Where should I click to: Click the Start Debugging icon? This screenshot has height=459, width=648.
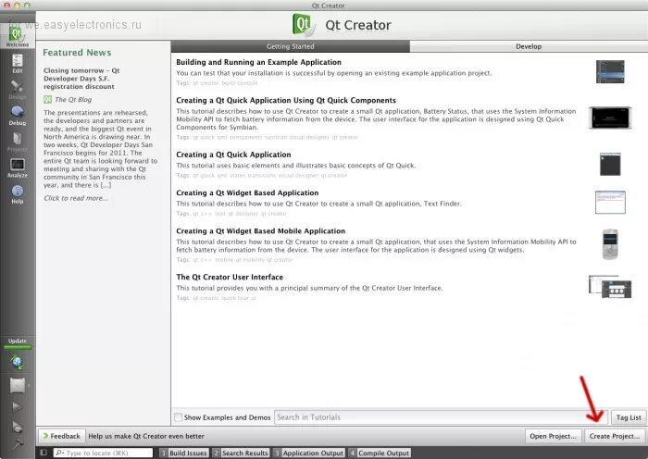[17, 427]
